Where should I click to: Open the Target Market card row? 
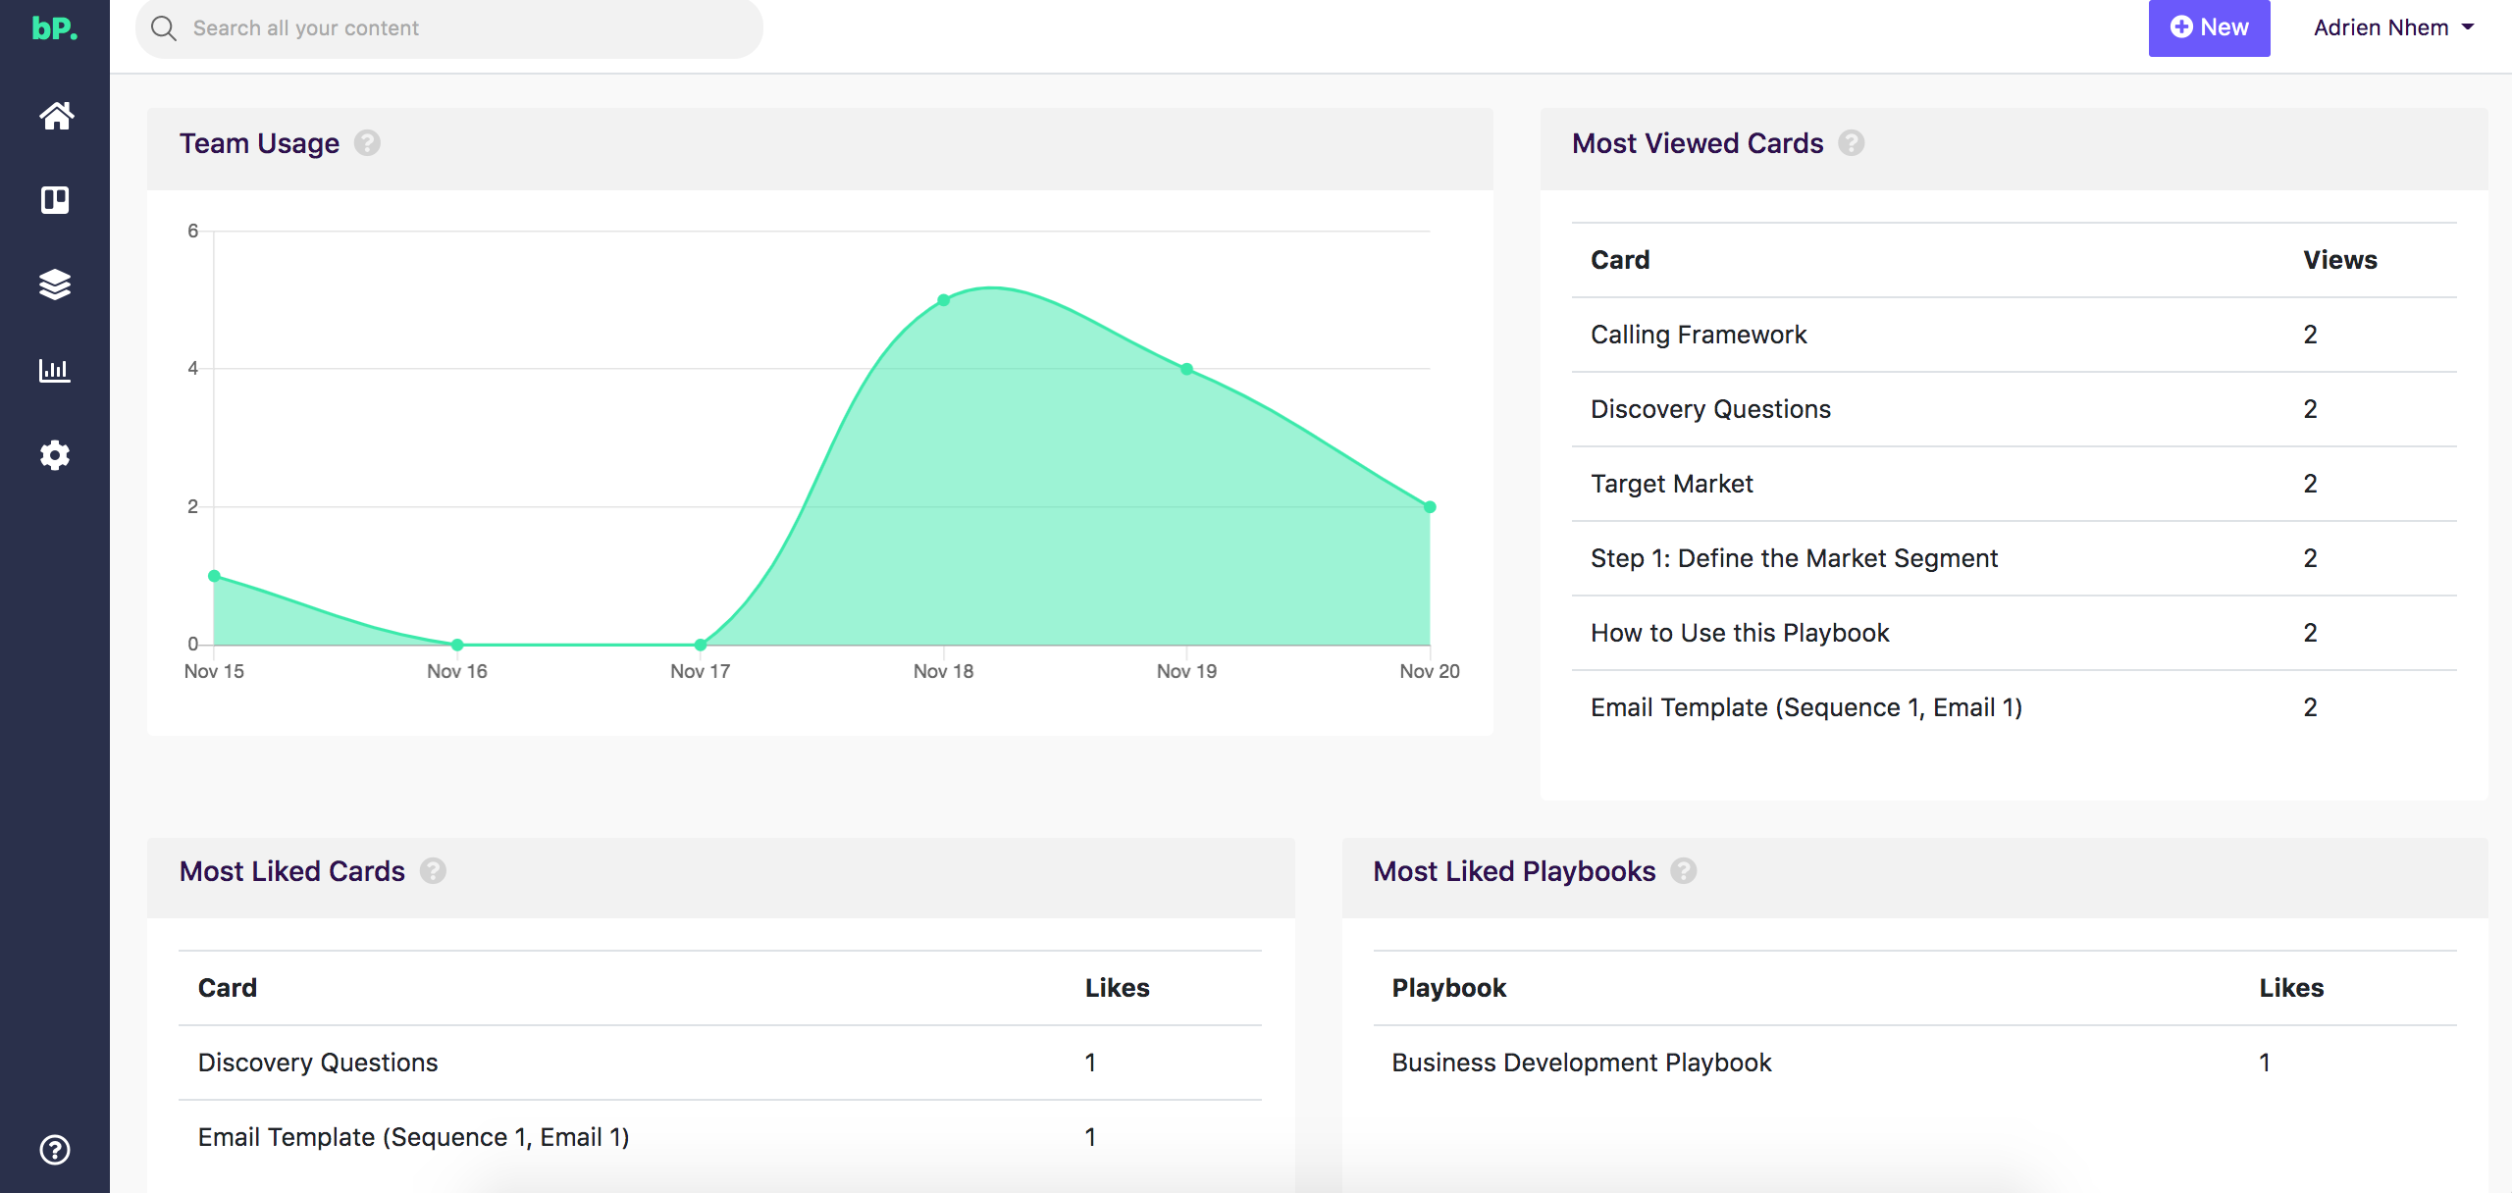(x=1671, y=484)
